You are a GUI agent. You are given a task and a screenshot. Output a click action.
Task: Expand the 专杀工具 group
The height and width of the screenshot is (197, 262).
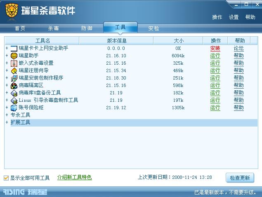click(7, 115)
